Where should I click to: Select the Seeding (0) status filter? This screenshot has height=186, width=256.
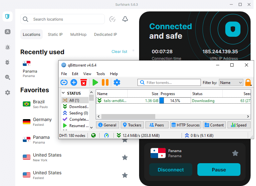(x=75, y=113)
